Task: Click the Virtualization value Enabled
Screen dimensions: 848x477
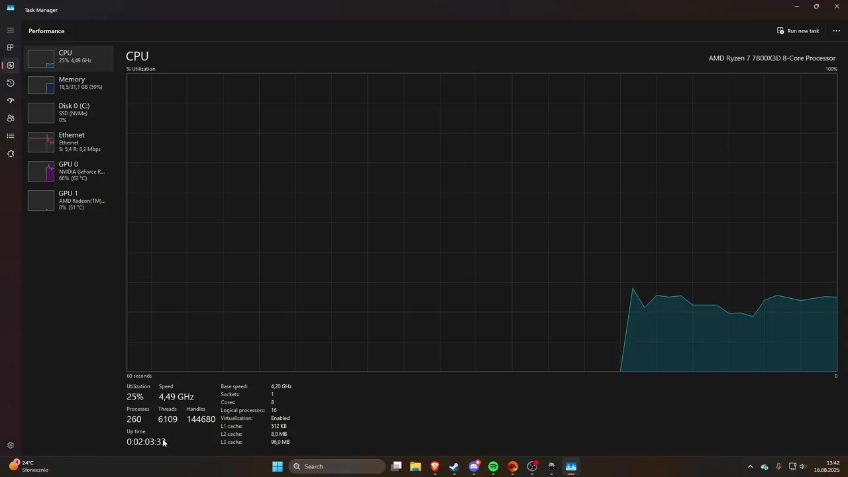Action: click(280, 418)
